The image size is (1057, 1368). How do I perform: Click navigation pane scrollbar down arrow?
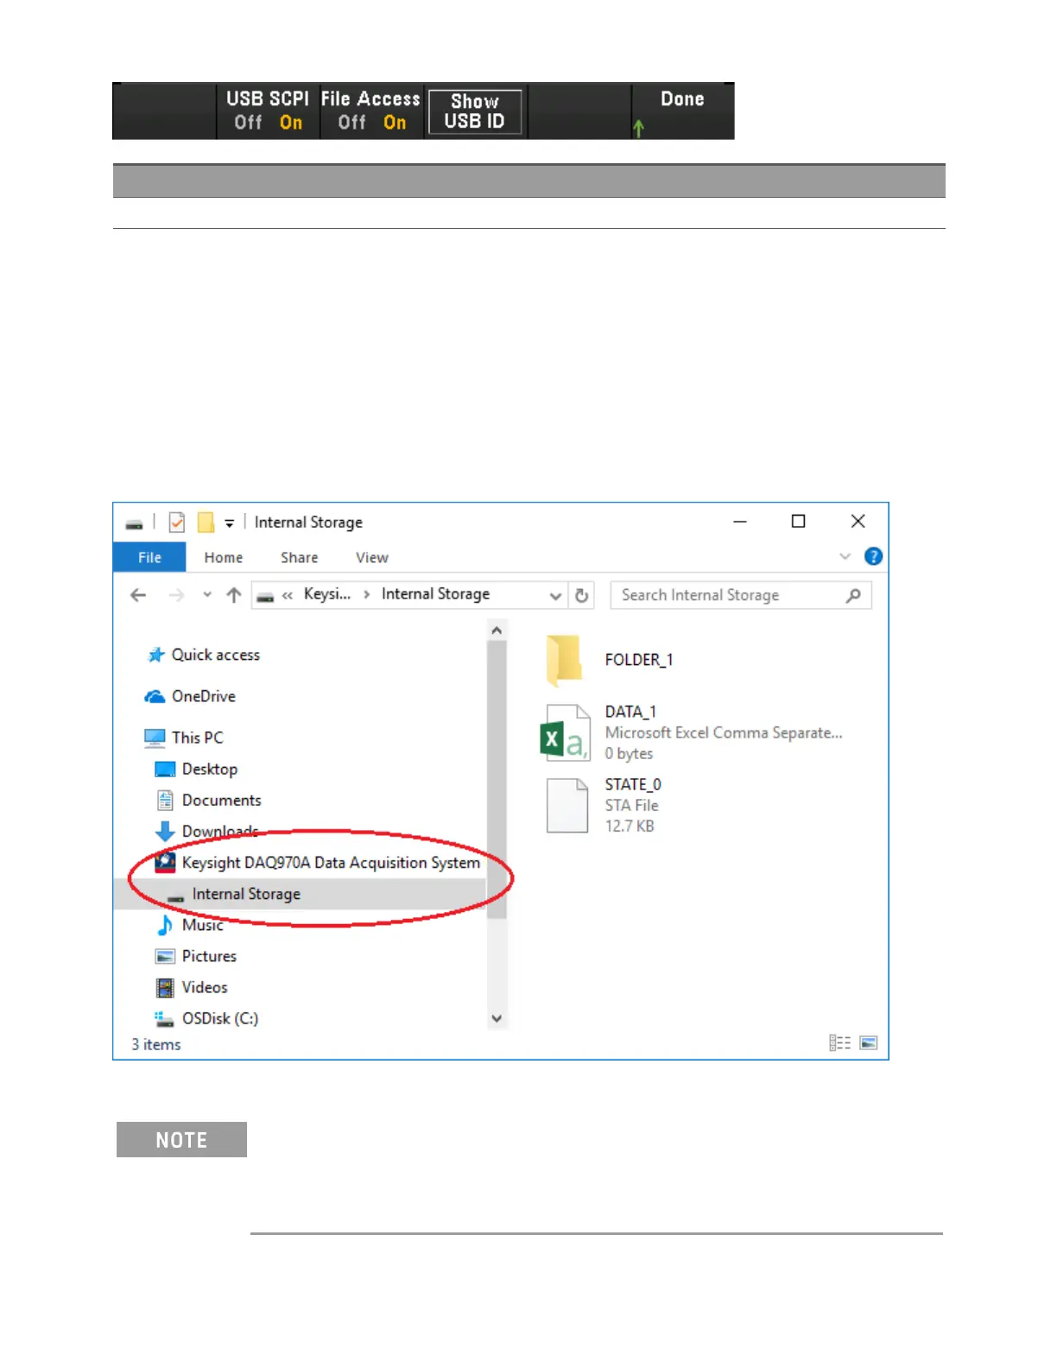coord(497,1018)
